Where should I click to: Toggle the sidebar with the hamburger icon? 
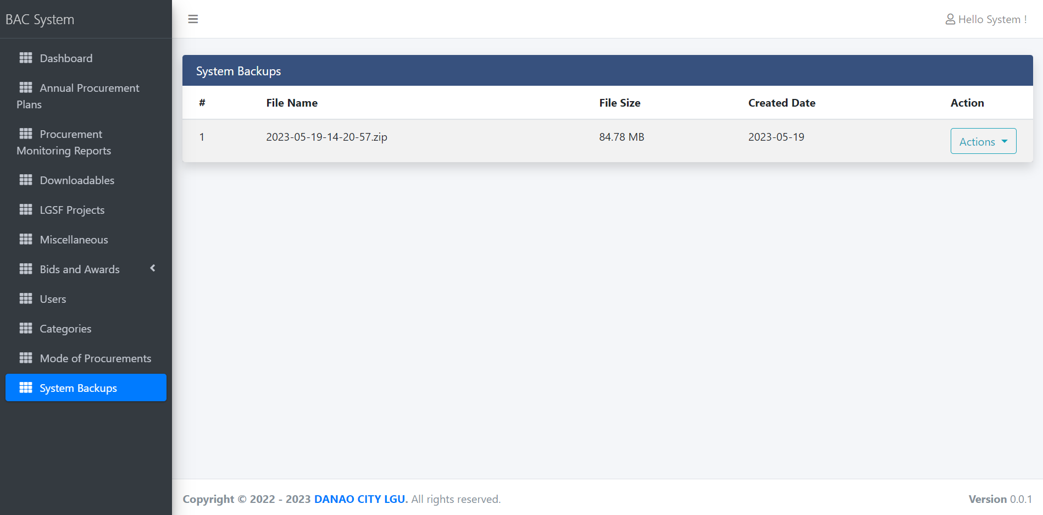(193, 19)
